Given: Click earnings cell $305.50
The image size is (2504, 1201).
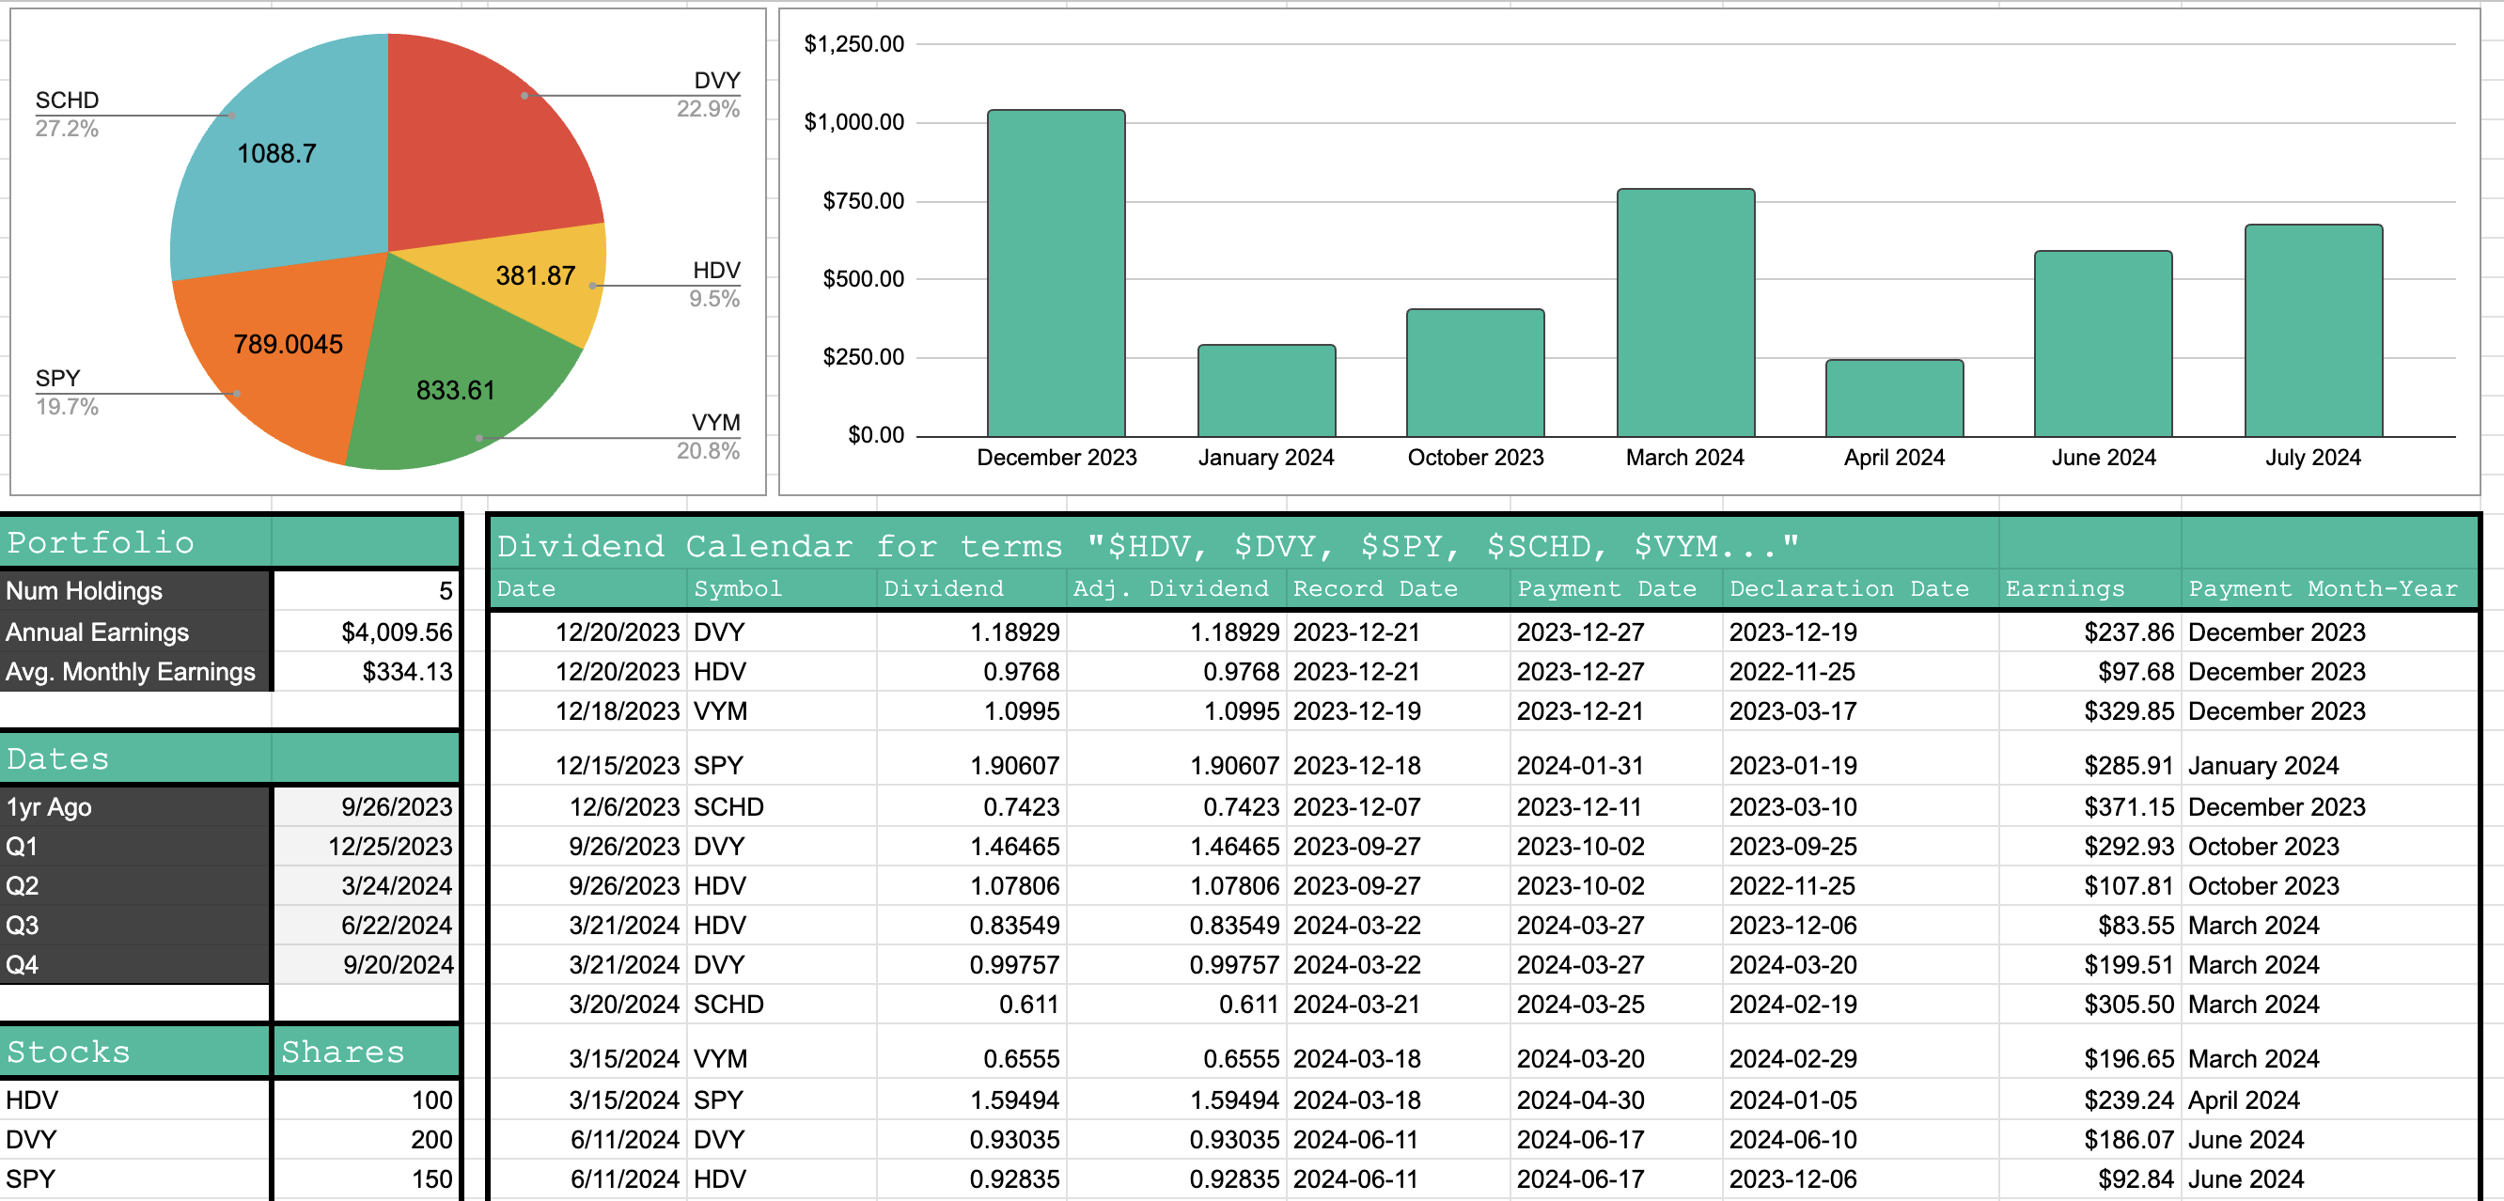Looking at the screenshot, I should pos(2089,1005).
